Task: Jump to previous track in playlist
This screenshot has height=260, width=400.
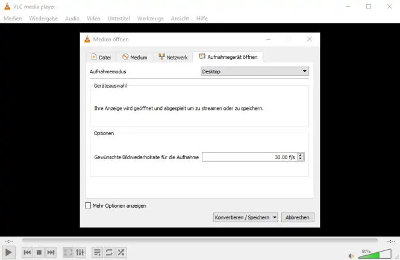Action: pos(27,252)
